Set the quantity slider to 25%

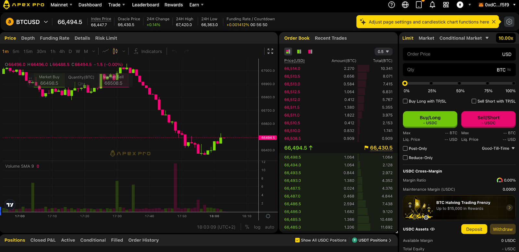(x=431, y=83)
